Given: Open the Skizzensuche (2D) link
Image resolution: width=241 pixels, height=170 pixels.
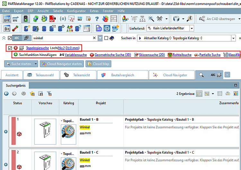Looking at the screenshot, I should point(152,55).
